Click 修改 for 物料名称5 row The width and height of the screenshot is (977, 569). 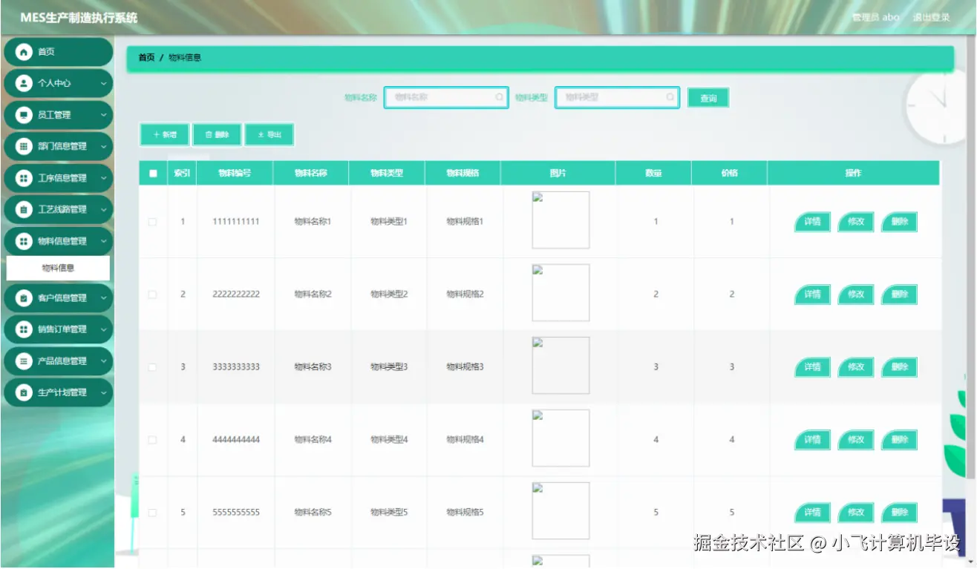tap(856, 513)
